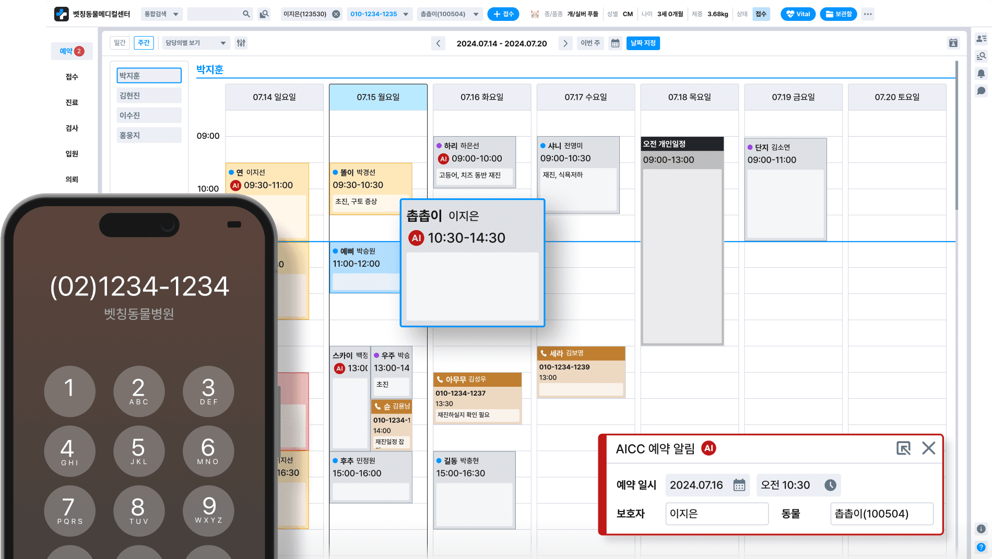Open the 의뢰 menu in left sidebar

click(x=72, y=179)
